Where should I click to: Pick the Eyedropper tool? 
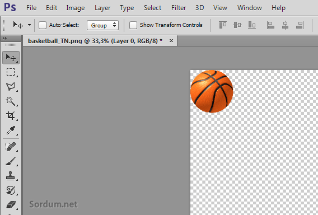[11, 130]
